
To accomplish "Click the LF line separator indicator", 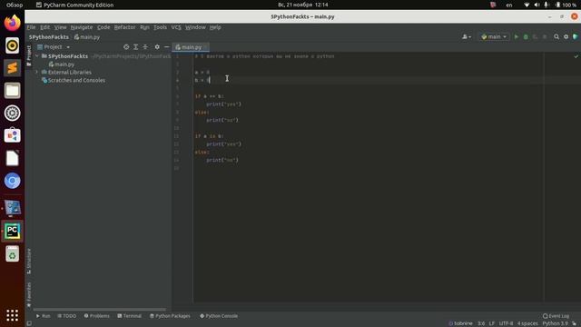I will coord(492,323).
